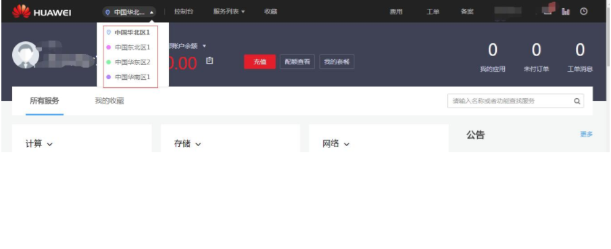Collapse the 中国华北 region selector

coord(129,12)
